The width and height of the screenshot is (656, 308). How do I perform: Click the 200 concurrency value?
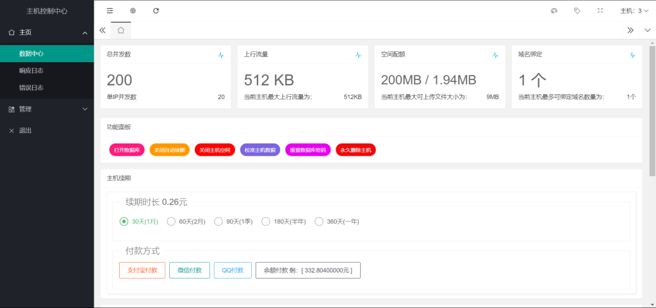[119, 80]
